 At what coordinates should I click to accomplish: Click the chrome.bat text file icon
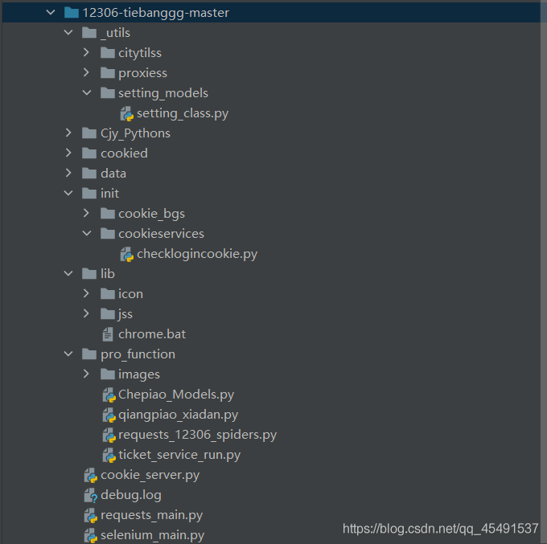click(108, 334)
